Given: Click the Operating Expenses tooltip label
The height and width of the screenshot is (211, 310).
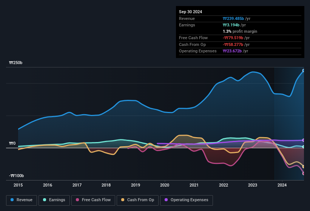Looking at the screenshot, I should pos(198,51).
